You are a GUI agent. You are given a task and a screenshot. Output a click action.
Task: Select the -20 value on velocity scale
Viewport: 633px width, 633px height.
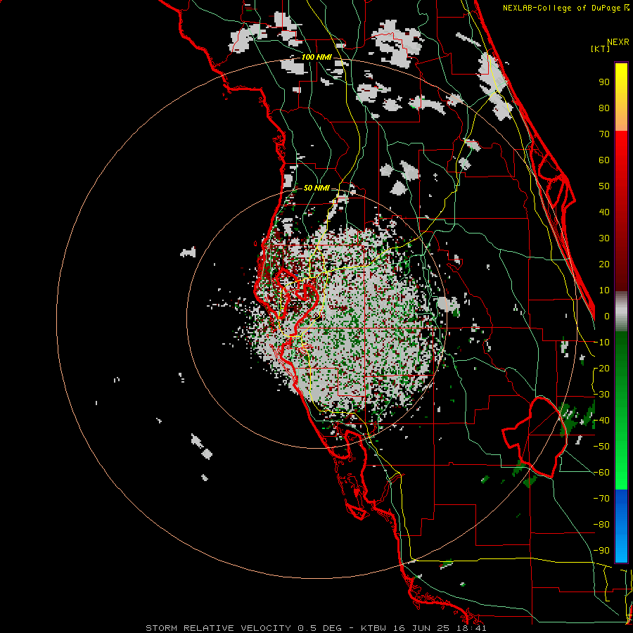[x=601, y=369]
